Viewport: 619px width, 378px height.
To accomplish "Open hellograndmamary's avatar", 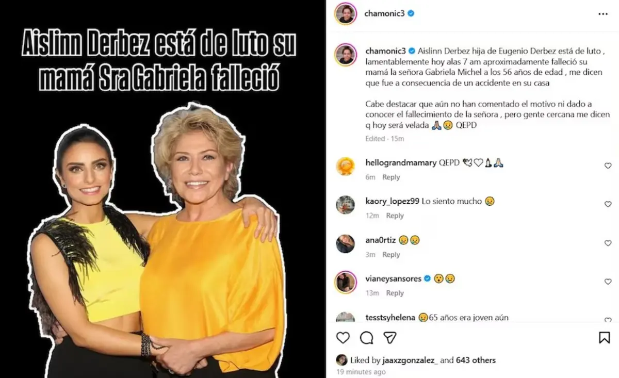I will (x=345, y=166).
